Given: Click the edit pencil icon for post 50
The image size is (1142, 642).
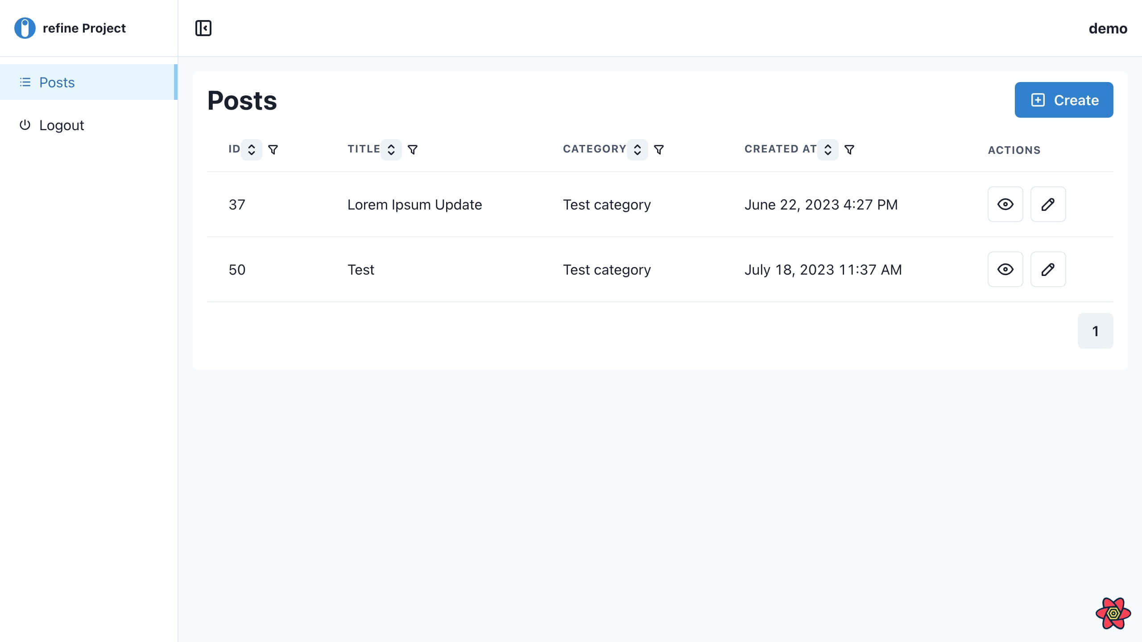Looking at the screenshot, I should pyautogui.click(x=1049, y=269).
